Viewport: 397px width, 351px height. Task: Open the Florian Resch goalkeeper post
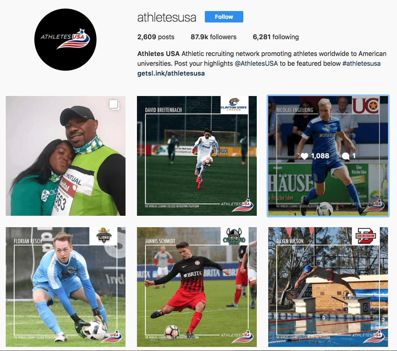coord(65,287)
